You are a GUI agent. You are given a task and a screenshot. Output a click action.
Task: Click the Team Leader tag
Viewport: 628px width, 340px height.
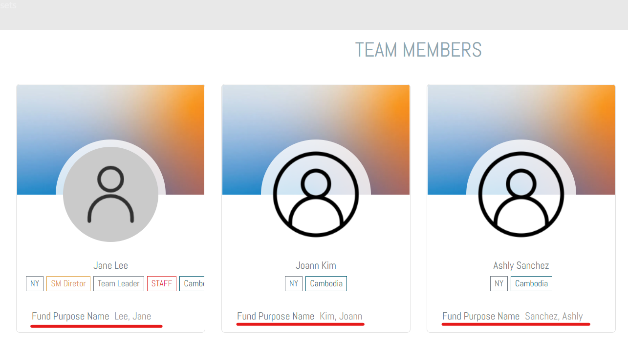pos(119,283)
